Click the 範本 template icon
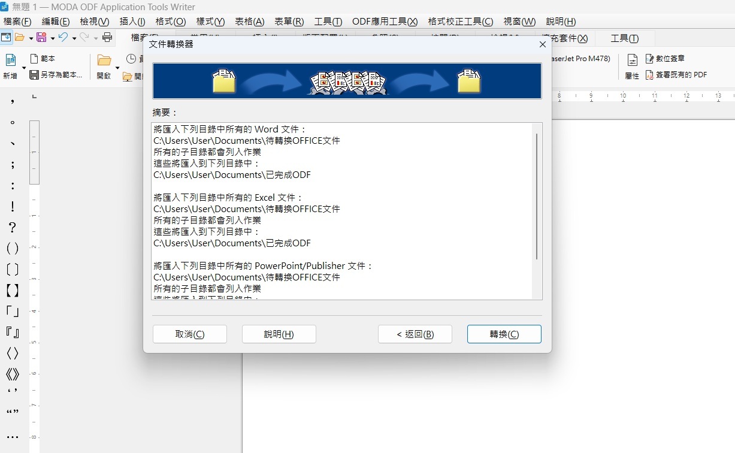The image size is (735, 453). (34, 59)
